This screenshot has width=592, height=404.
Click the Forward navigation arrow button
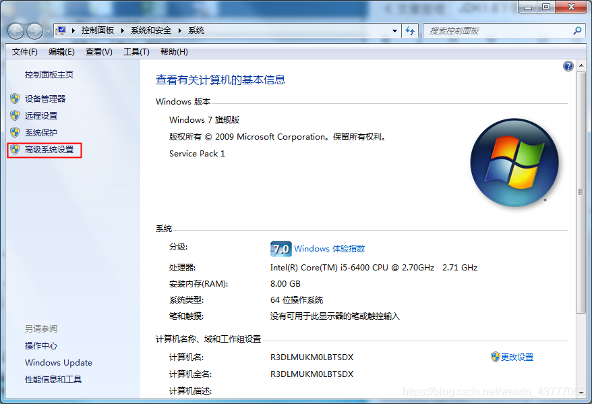click(x=34, y=31)
